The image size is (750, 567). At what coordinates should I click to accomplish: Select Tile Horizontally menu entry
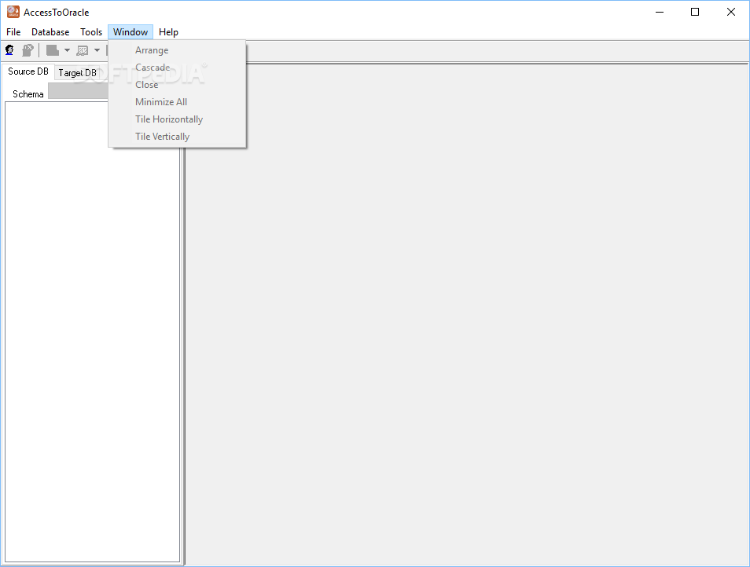point(178,119)
